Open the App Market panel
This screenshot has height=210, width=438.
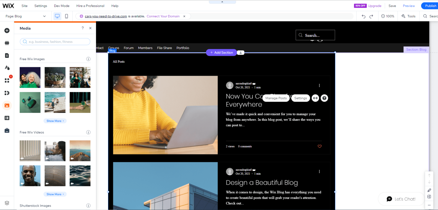click(x=7, y=80)
